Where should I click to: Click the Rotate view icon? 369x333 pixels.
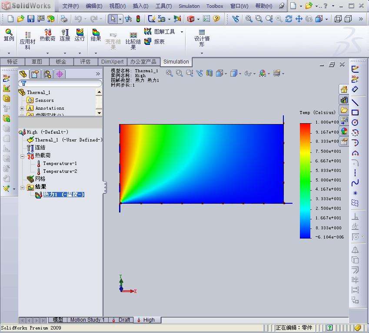(289, 19)
